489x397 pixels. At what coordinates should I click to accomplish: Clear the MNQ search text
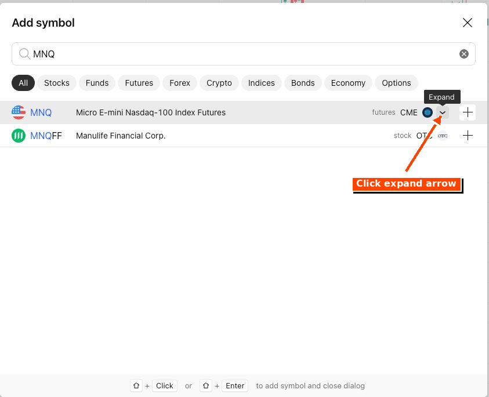463,54
